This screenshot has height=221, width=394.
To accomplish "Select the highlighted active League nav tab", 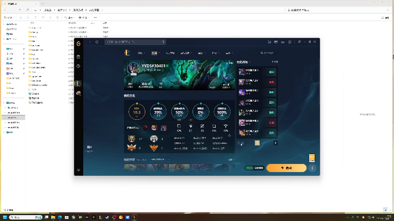I will 155,53.
